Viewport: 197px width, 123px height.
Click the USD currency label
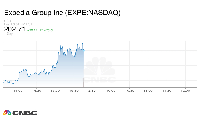(x=7, y=21)
